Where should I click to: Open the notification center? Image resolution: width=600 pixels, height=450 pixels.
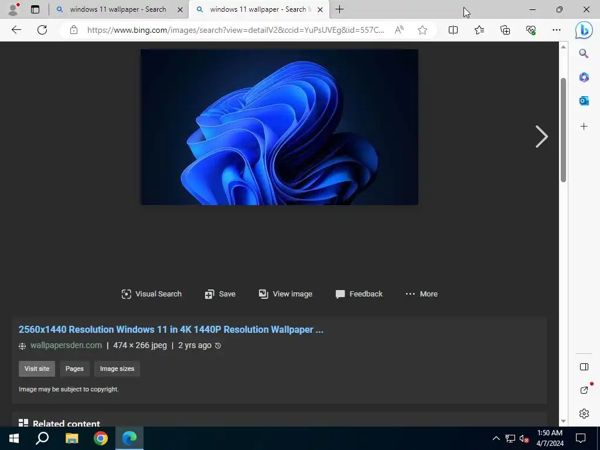(x=581, y=438)
